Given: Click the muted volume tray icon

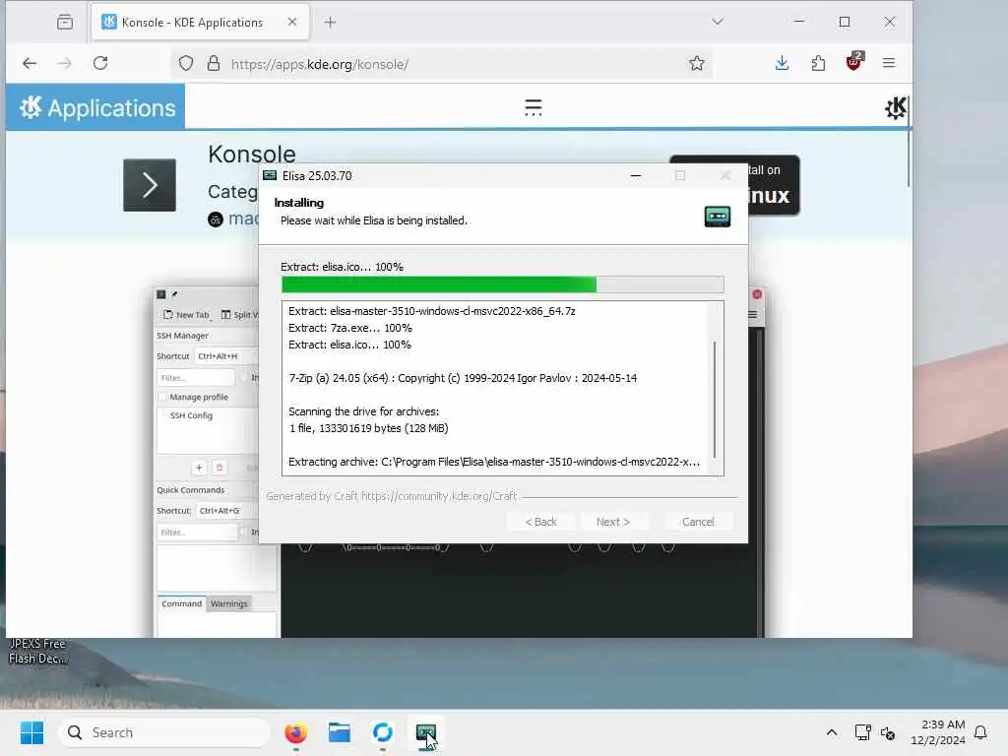Looking at the screenshot, I should tap(888, 732).
